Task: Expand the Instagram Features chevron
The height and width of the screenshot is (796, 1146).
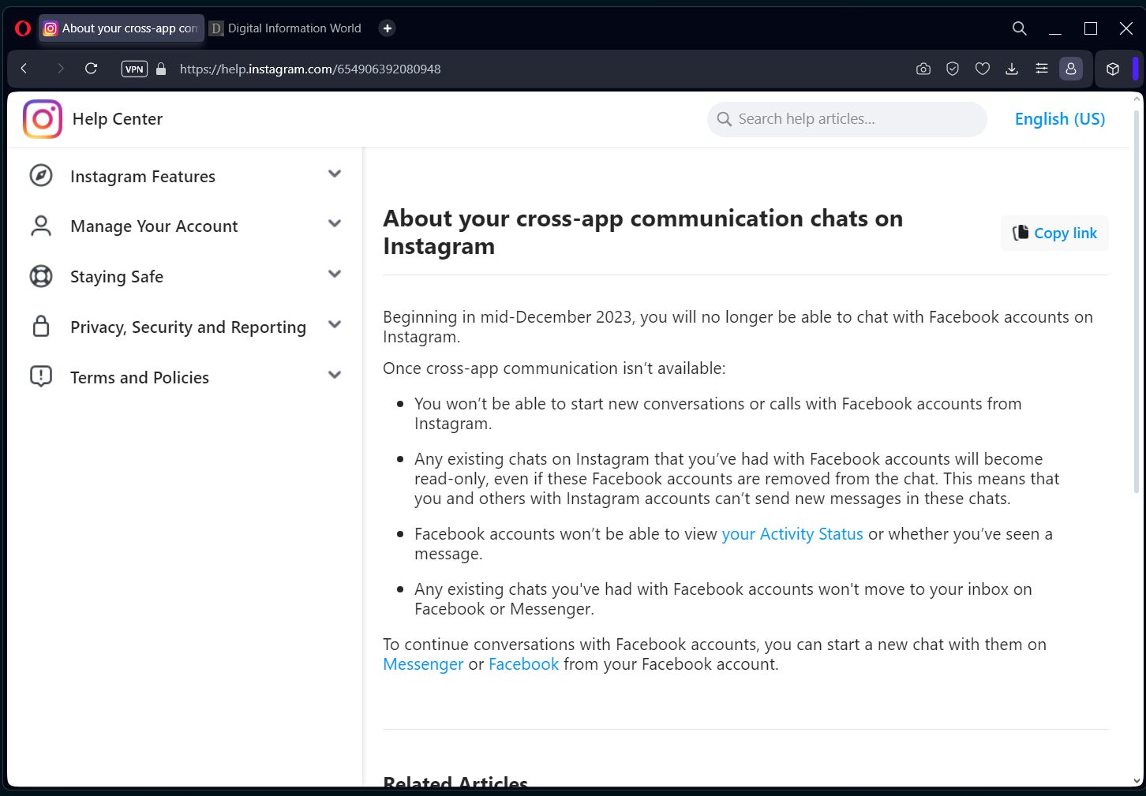Action: 335,174
